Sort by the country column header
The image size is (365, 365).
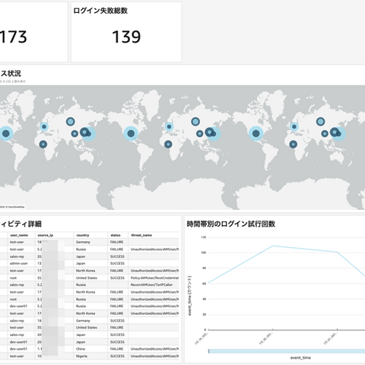pos(83,235)
